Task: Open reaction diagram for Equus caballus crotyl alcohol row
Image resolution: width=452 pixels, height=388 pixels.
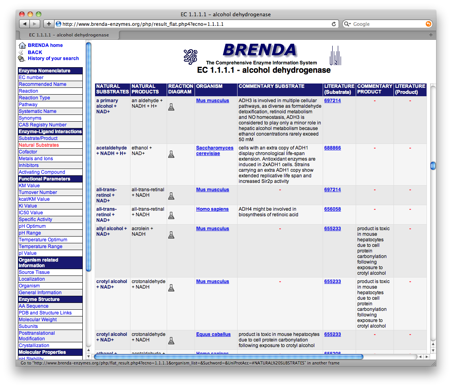Action: tap(171, 340)
